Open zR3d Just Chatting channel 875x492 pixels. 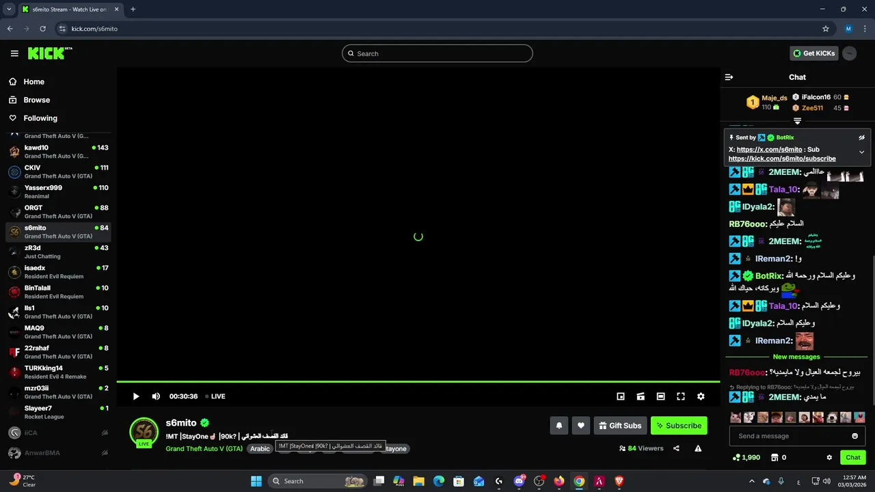[58, 251]
